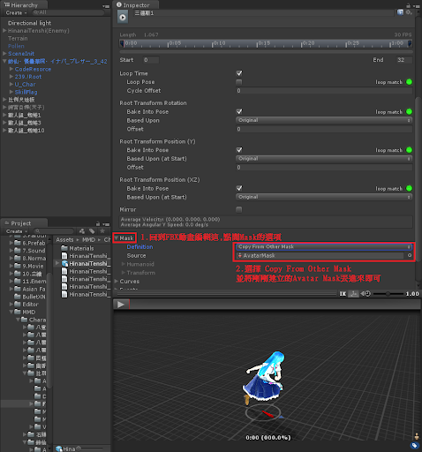
Task: Collapse the MMD folder in Project
Action: point(11,312)
